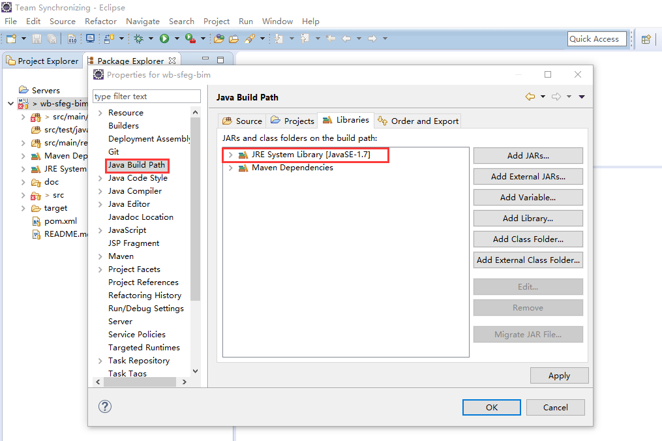Click the Save All toolbar icon
This screenshot has width=662, height=441.
tap(52, 39)
